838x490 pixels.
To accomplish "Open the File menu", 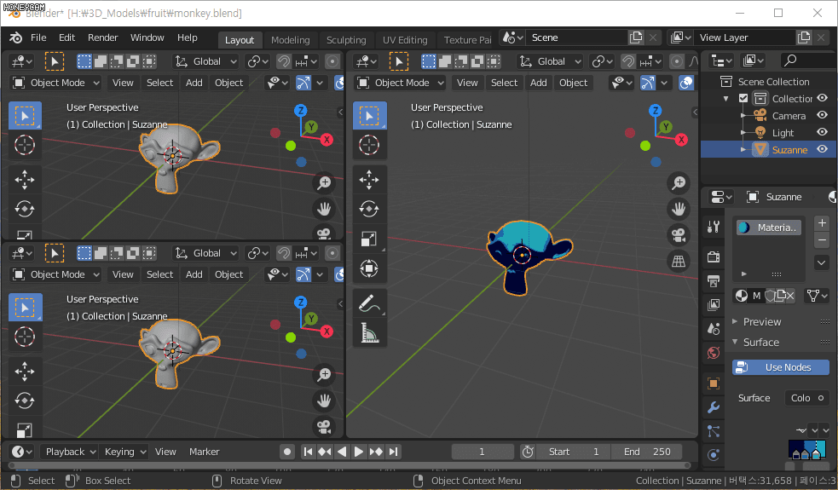I will tap(38, 38).
